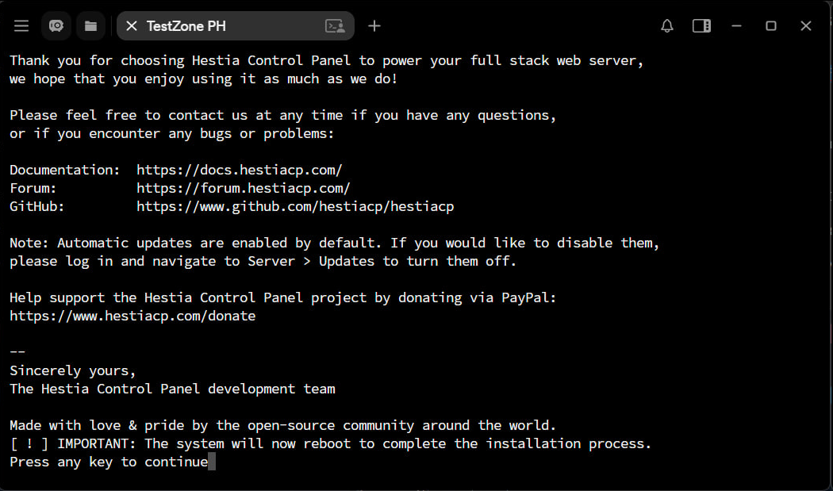Click the 'Server > Updates' note line
Image resolution: width=833 pixels, height=491 pixels.
click(263, 261)
